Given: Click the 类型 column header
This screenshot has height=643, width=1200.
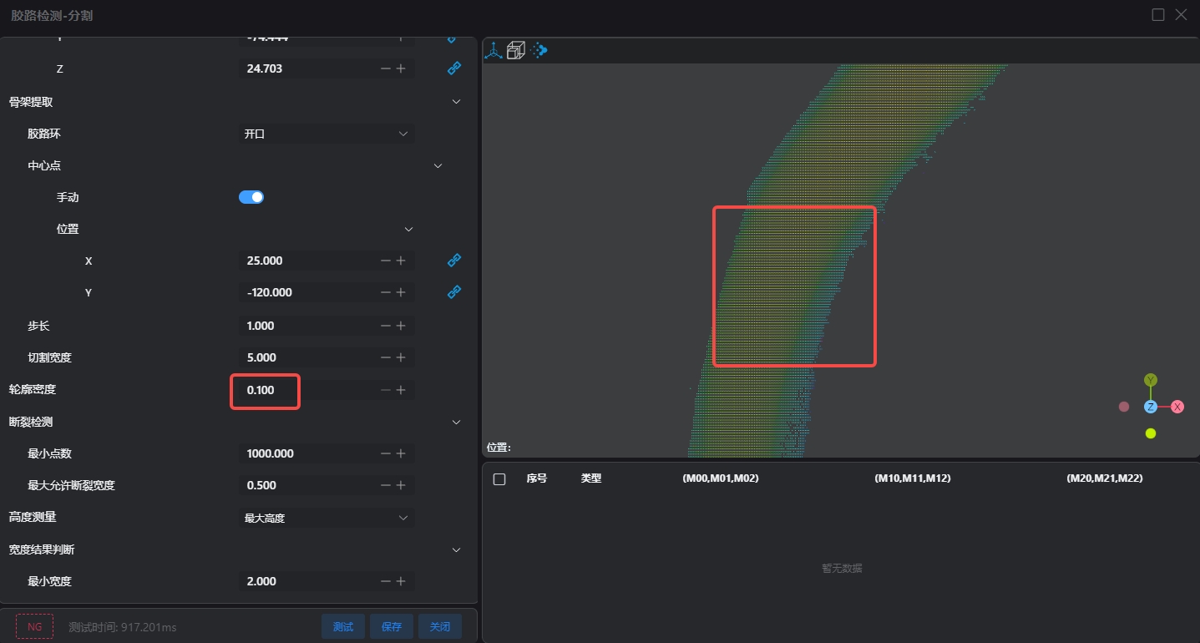Looking at the screenshot, I should point(591,478).
